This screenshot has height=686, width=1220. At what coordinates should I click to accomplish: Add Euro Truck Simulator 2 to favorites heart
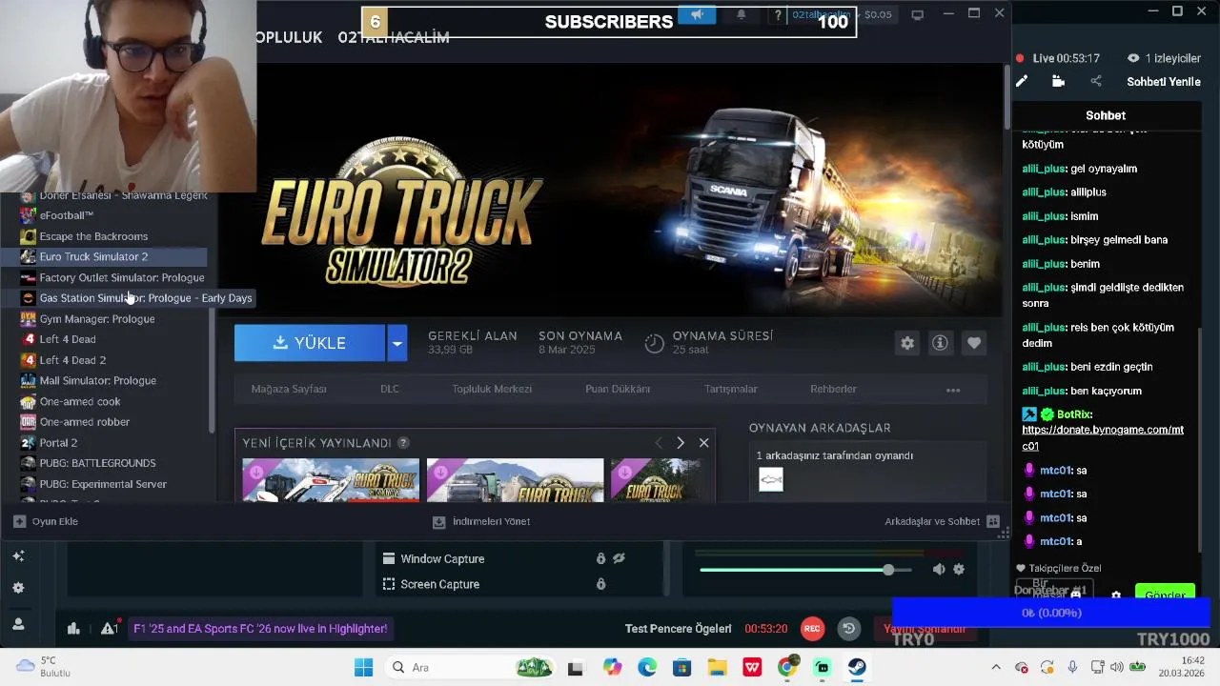[x=973, y=343]
